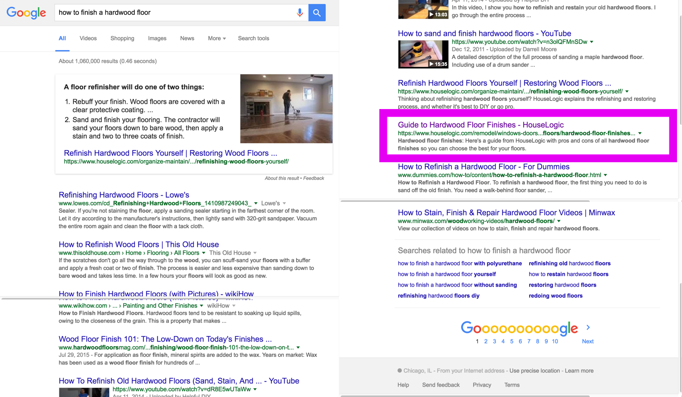
Task: Select the All results tab
Action: click(62, 38)
